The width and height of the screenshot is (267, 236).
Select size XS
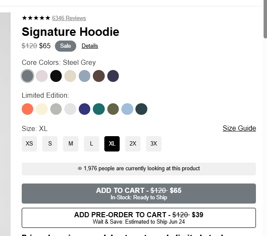pyautogui.click(x=29, y=144)
